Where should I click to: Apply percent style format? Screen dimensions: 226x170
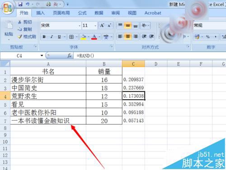(x=208, y=37)
